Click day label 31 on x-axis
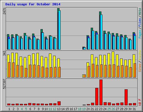Screen dimensions: 143x112 [134, 109]
